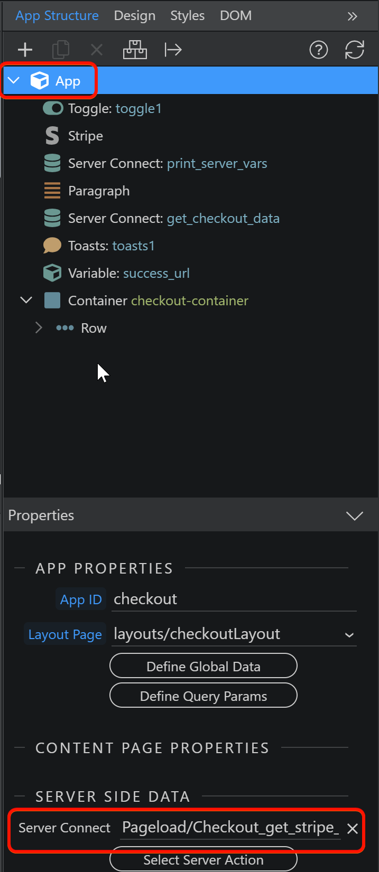Select the Toasts: toasts1 component
This screenshot has height=872, width=379.
click(x=111, y=246)
